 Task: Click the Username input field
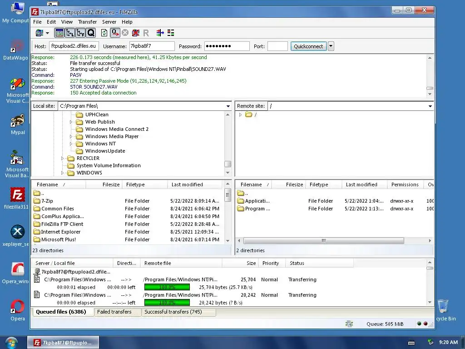tap(152, 46)
